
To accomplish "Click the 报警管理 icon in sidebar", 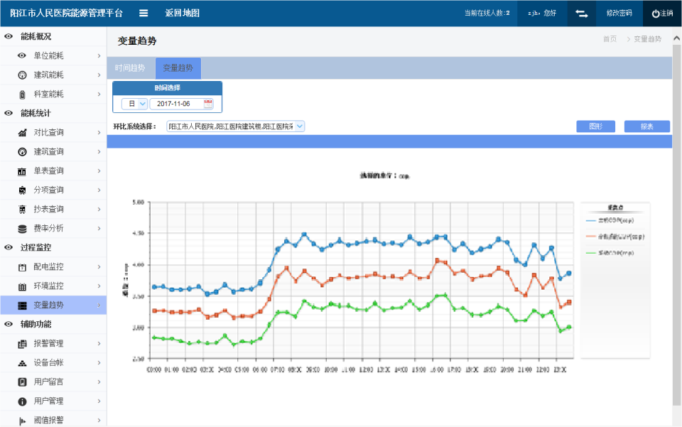I will pyautogui.click(x=22, y=344).
